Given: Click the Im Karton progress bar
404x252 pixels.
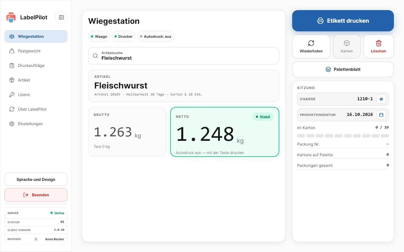Looking at the screenshot, I should pos(343,136).
